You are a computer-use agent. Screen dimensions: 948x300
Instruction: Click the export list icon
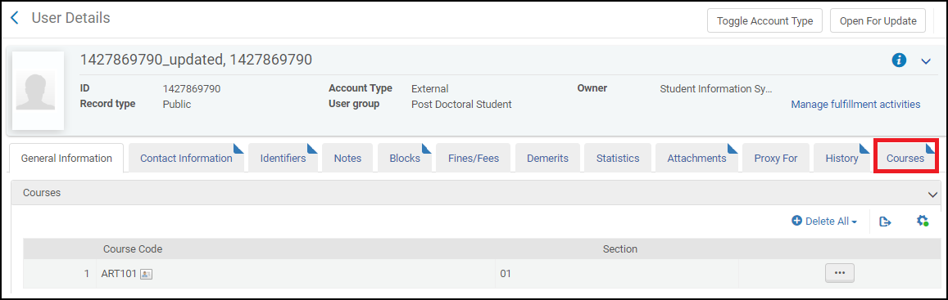[x=885, y=222]
